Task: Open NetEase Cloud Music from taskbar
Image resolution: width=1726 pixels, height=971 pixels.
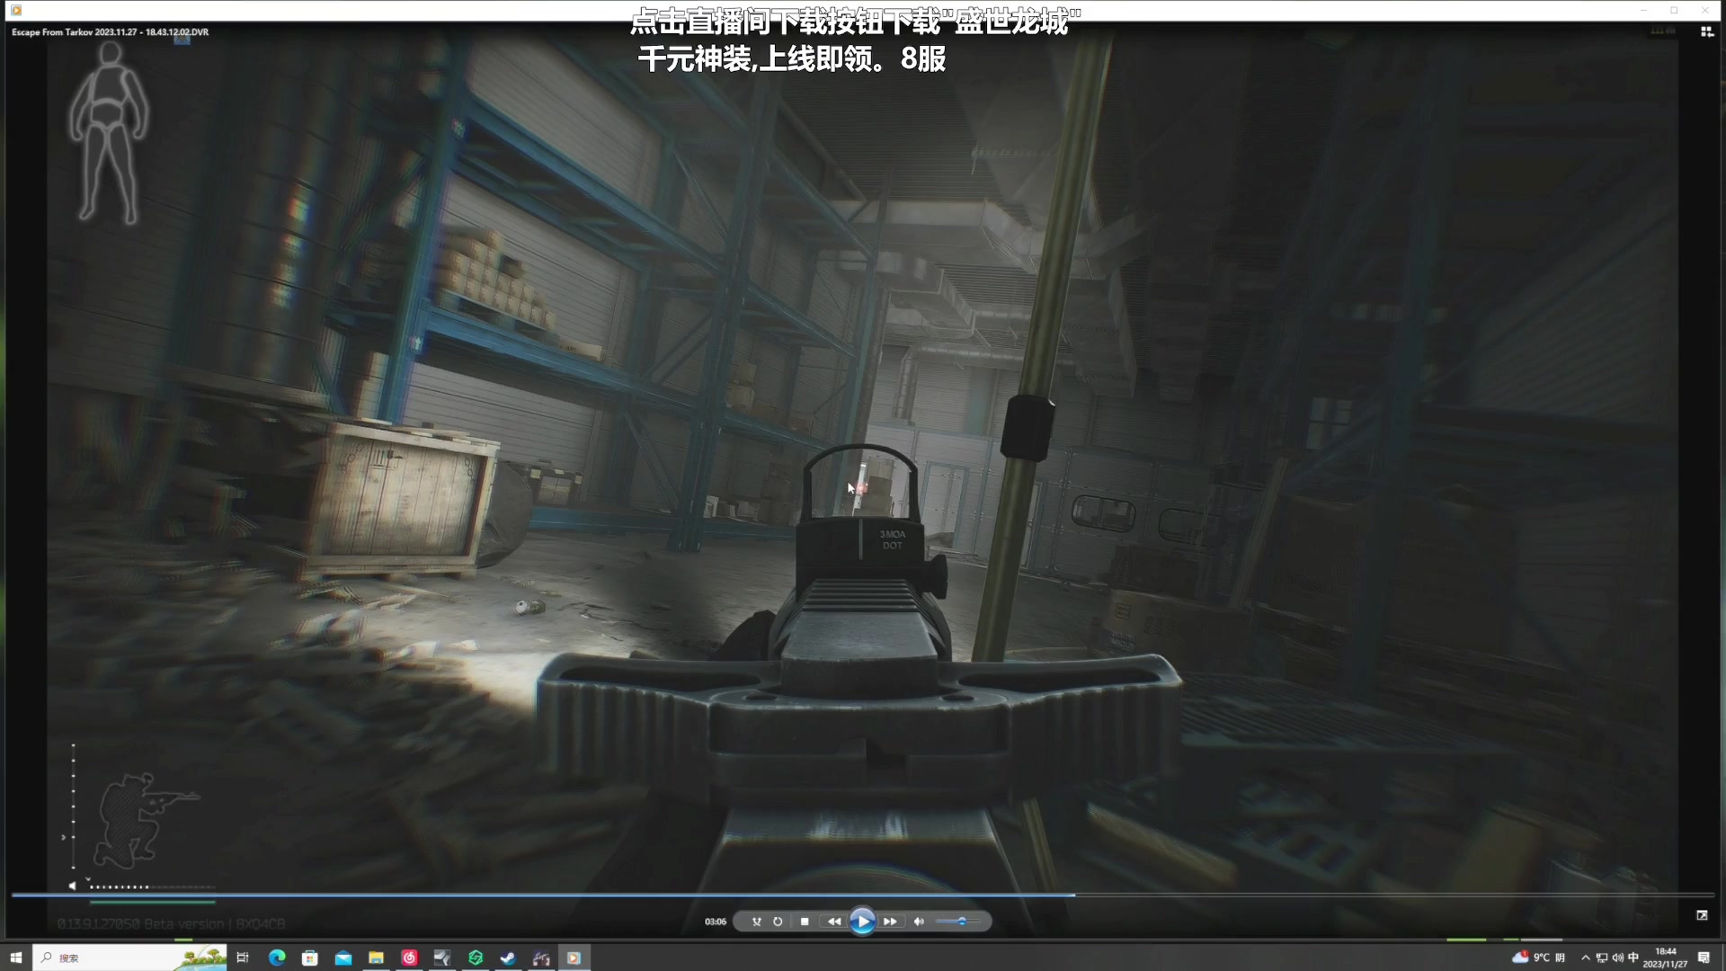Action: pyautogui.click(x=409, y=958)
